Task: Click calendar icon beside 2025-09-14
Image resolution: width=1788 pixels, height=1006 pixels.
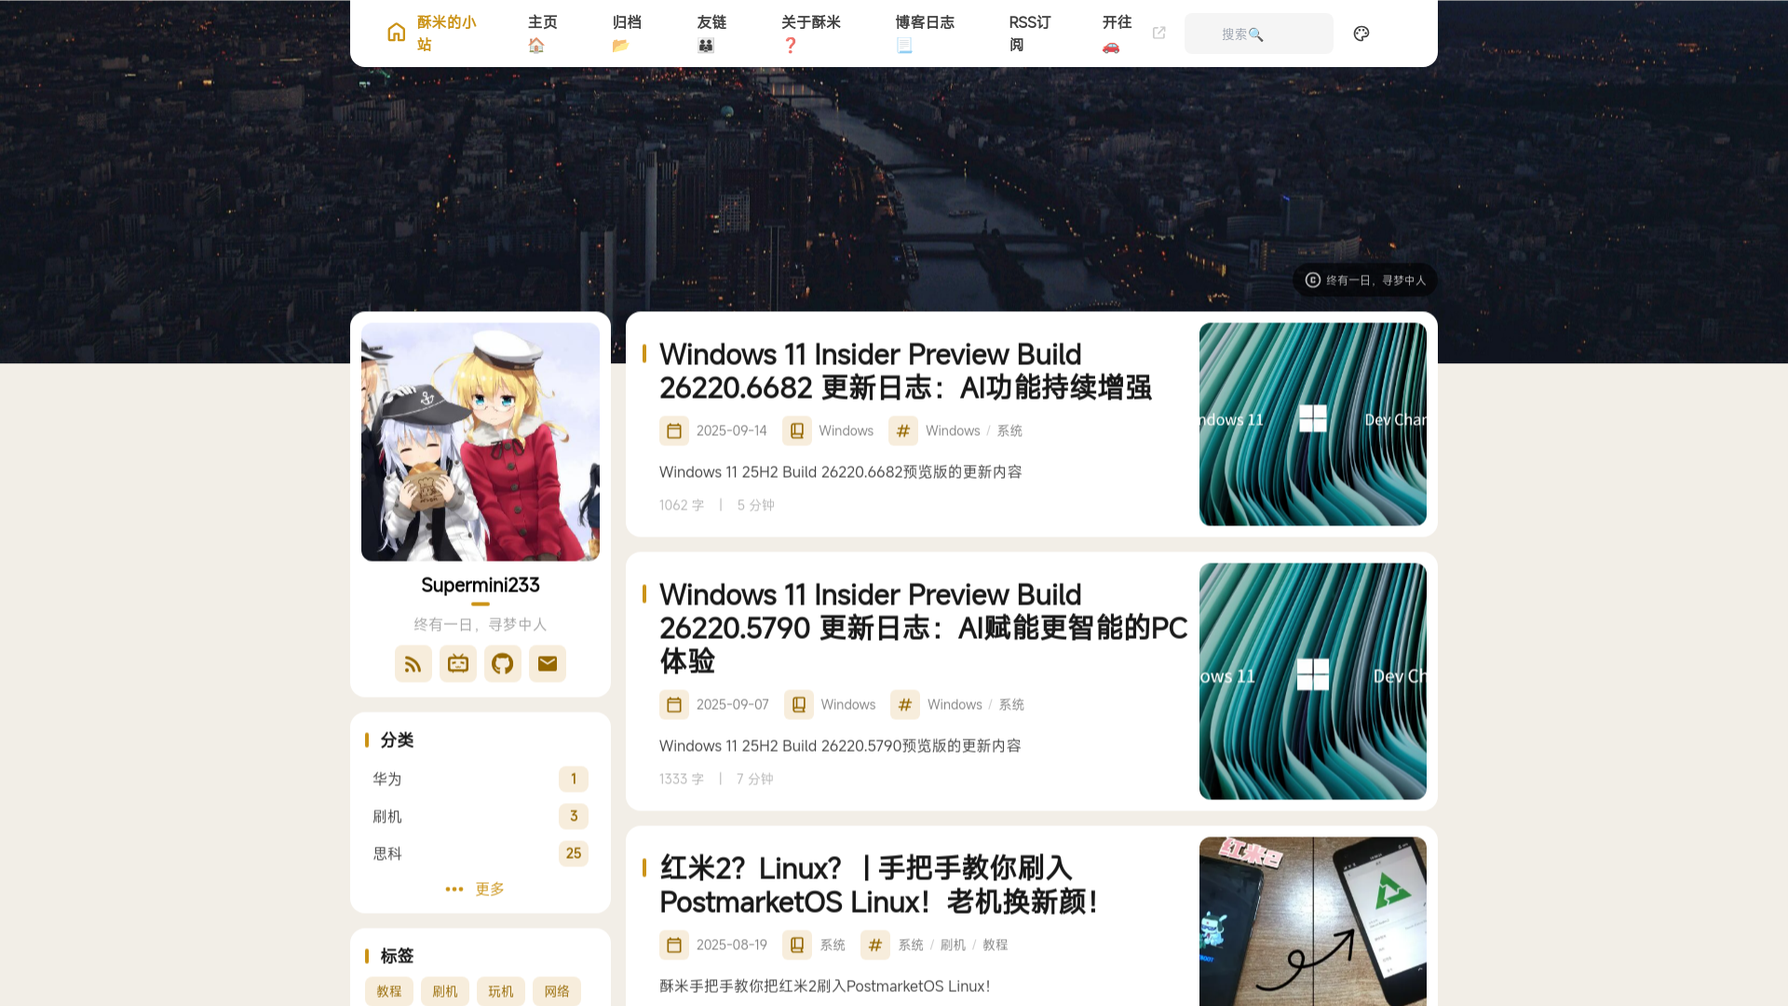Action: 674,431
